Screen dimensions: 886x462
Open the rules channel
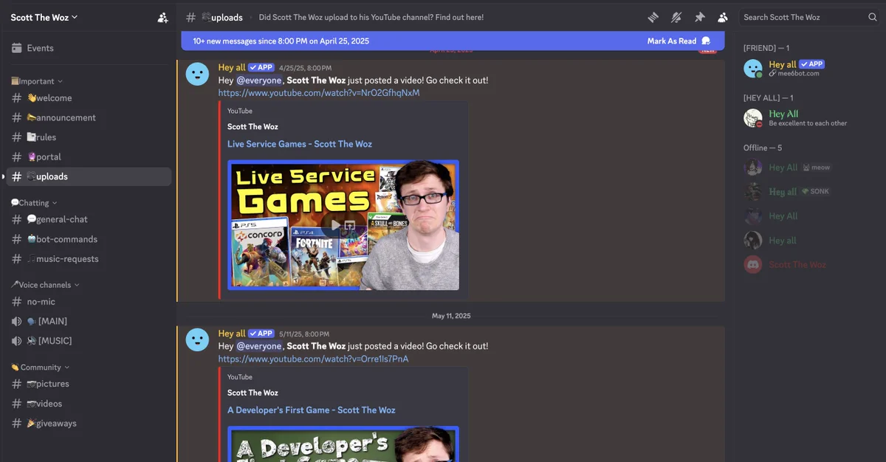(89, 137)
